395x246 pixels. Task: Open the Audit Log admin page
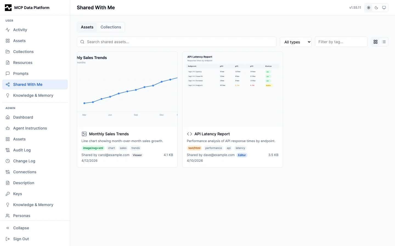(x=22, y=150)
